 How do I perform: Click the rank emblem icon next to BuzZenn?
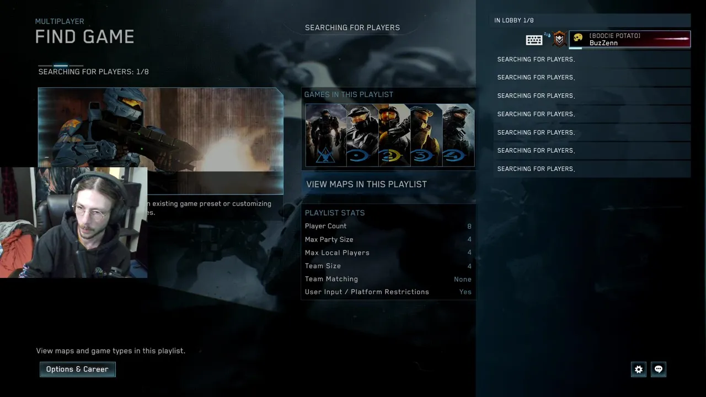tap(559, 39)
